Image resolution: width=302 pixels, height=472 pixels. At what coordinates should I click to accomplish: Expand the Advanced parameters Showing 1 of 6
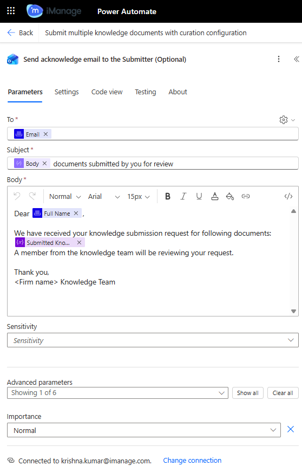[117, 393]
